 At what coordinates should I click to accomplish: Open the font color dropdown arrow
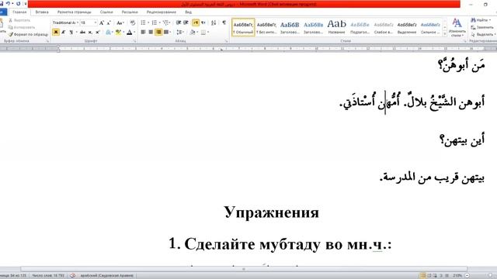134,32
